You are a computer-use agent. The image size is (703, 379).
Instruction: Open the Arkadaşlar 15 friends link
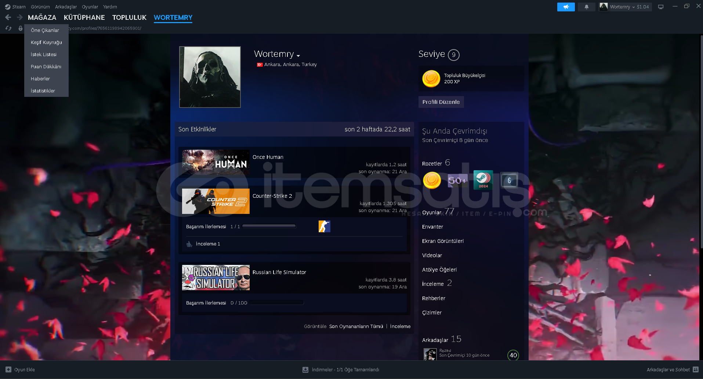click(x=442, y=339)
